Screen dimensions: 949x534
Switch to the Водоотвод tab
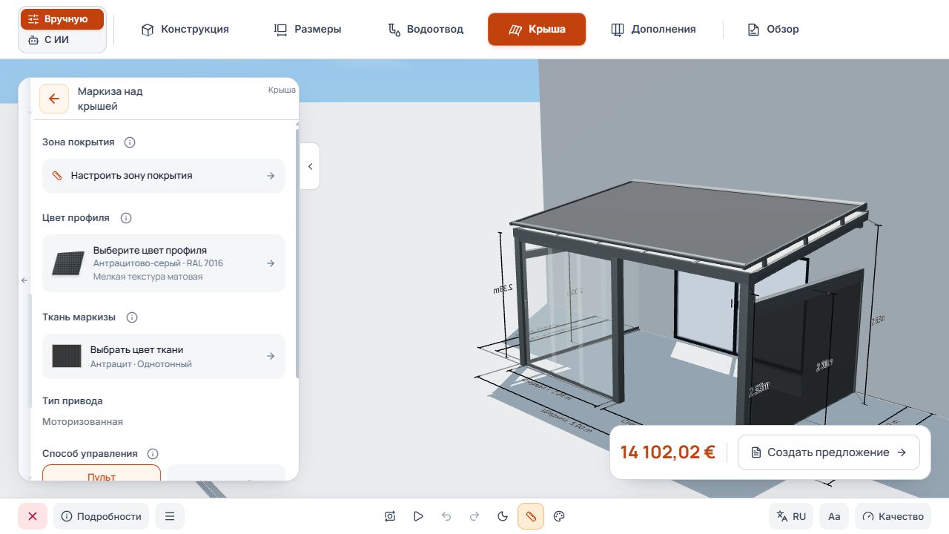(x=426, y=30)
